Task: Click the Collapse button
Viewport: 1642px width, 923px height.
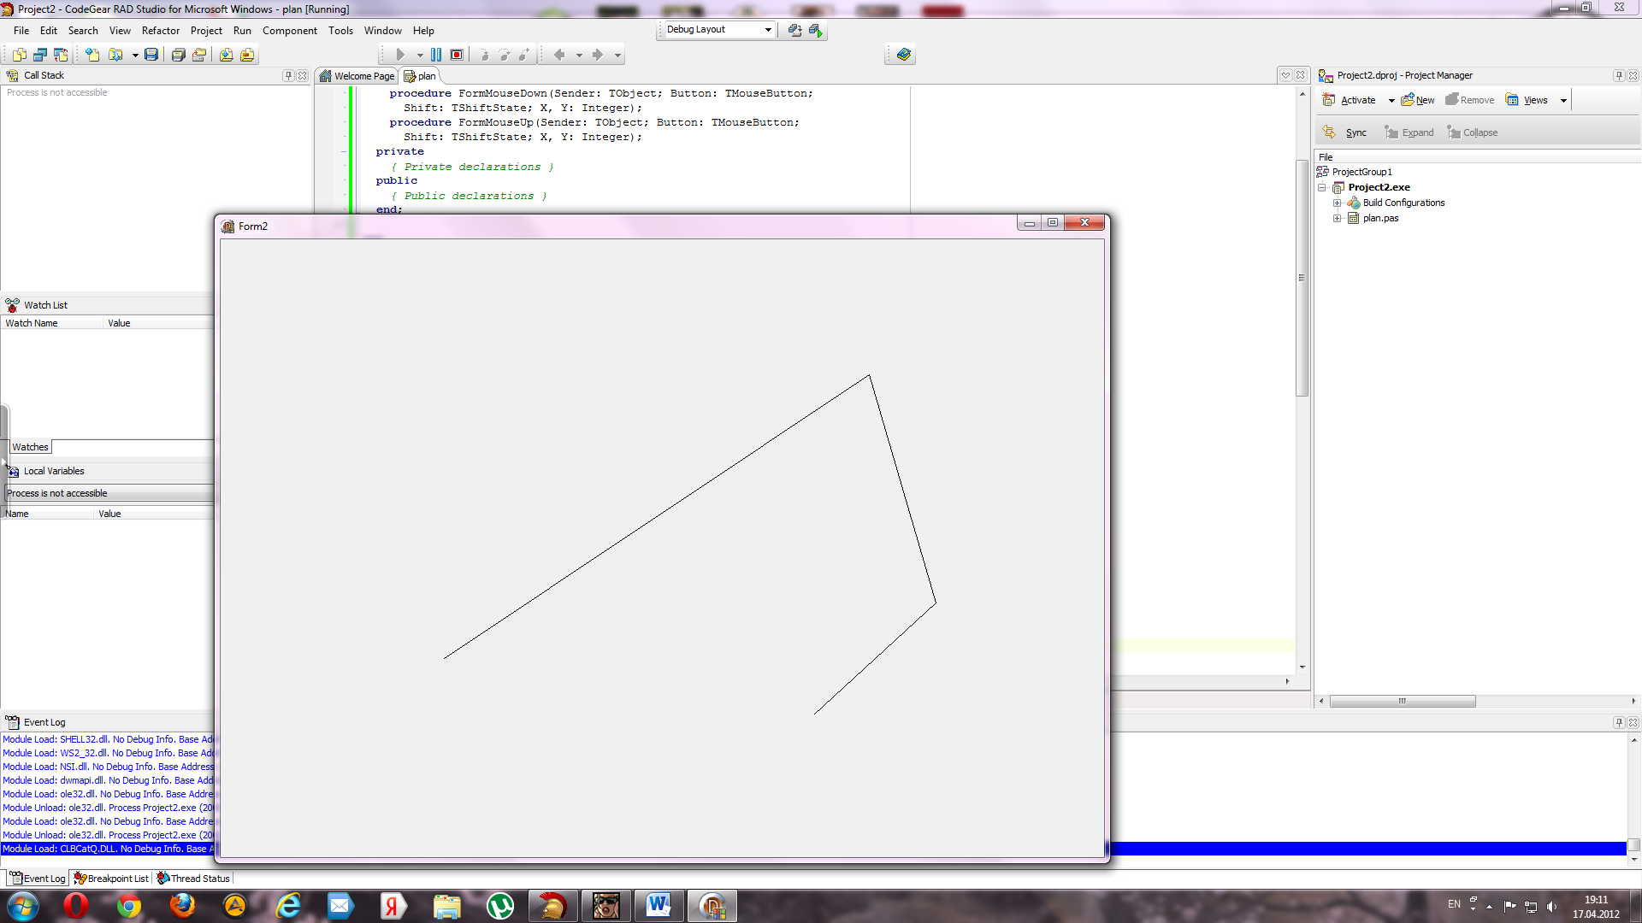Action: click(1473, 132)
